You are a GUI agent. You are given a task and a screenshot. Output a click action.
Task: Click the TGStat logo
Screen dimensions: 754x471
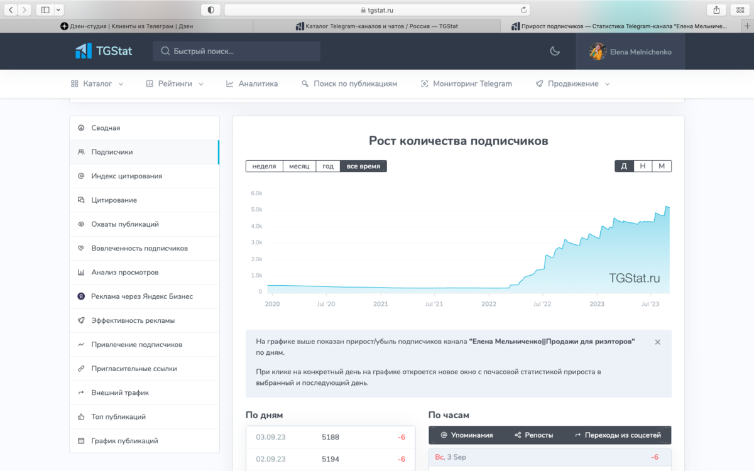tap(104, 51)
